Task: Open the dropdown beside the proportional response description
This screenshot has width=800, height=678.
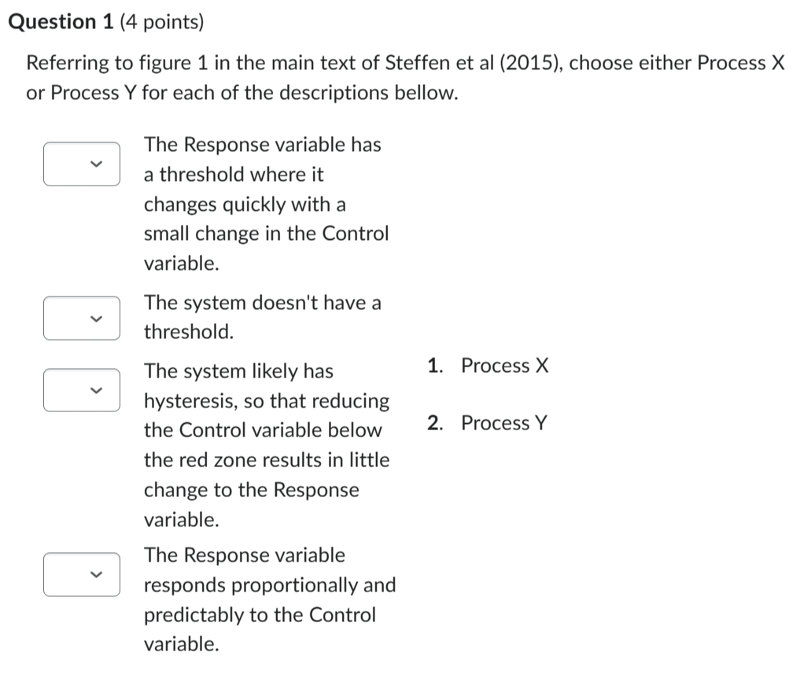Action: tap(81, 574)
